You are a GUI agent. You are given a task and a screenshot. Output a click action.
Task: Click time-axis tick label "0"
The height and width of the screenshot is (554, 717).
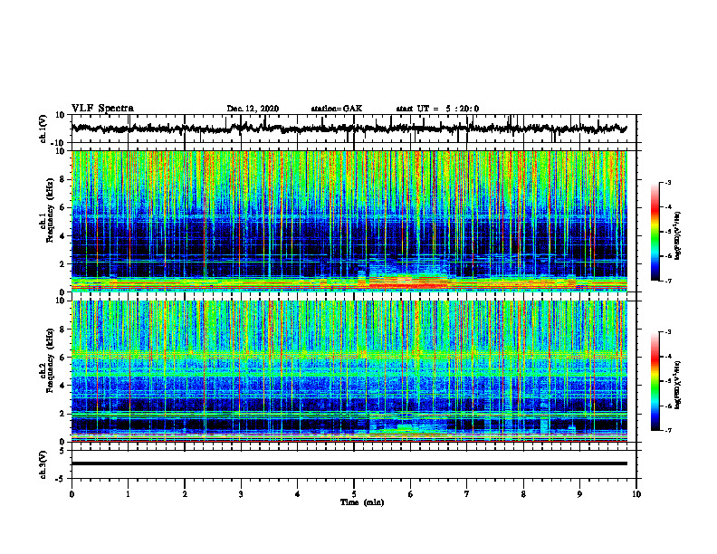72,494
